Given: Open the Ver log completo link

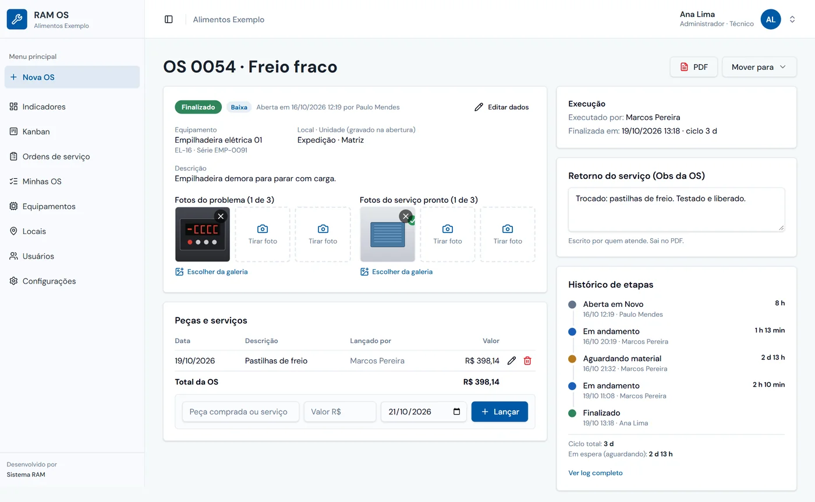Looking at the screenshot, I should click(x=596, y=473).
